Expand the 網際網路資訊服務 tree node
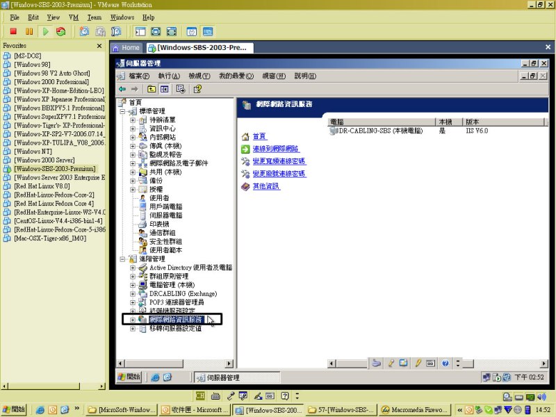This screenshot has height=417, width=556. [133, 320]
